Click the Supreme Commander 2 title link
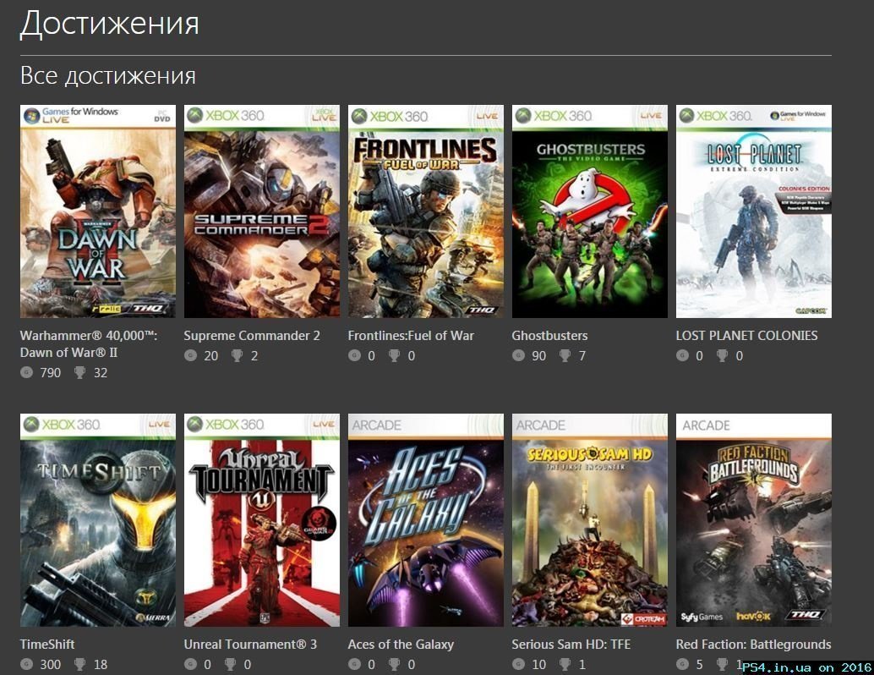 [x=252, y=335]
